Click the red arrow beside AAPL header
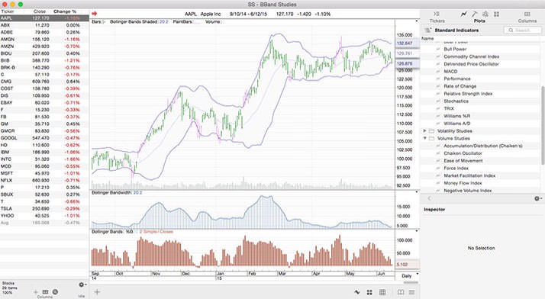Image resolution: width=545 pixels, height=299 pixels. pos(94,14)
